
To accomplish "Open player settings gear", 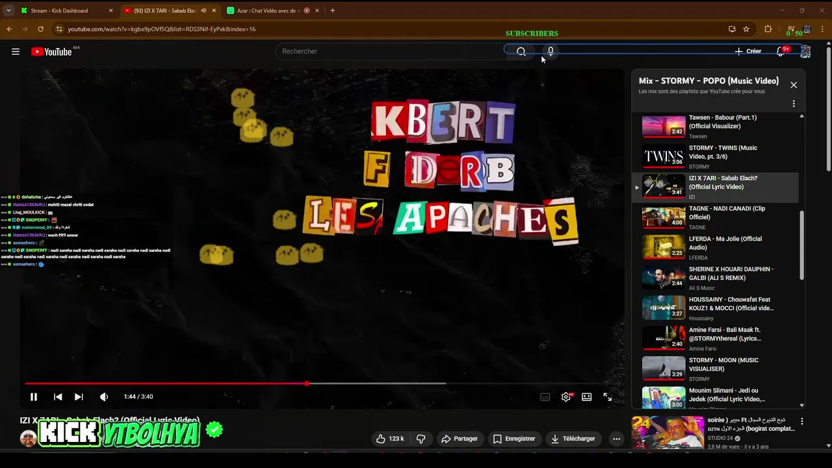I will 566,396.
